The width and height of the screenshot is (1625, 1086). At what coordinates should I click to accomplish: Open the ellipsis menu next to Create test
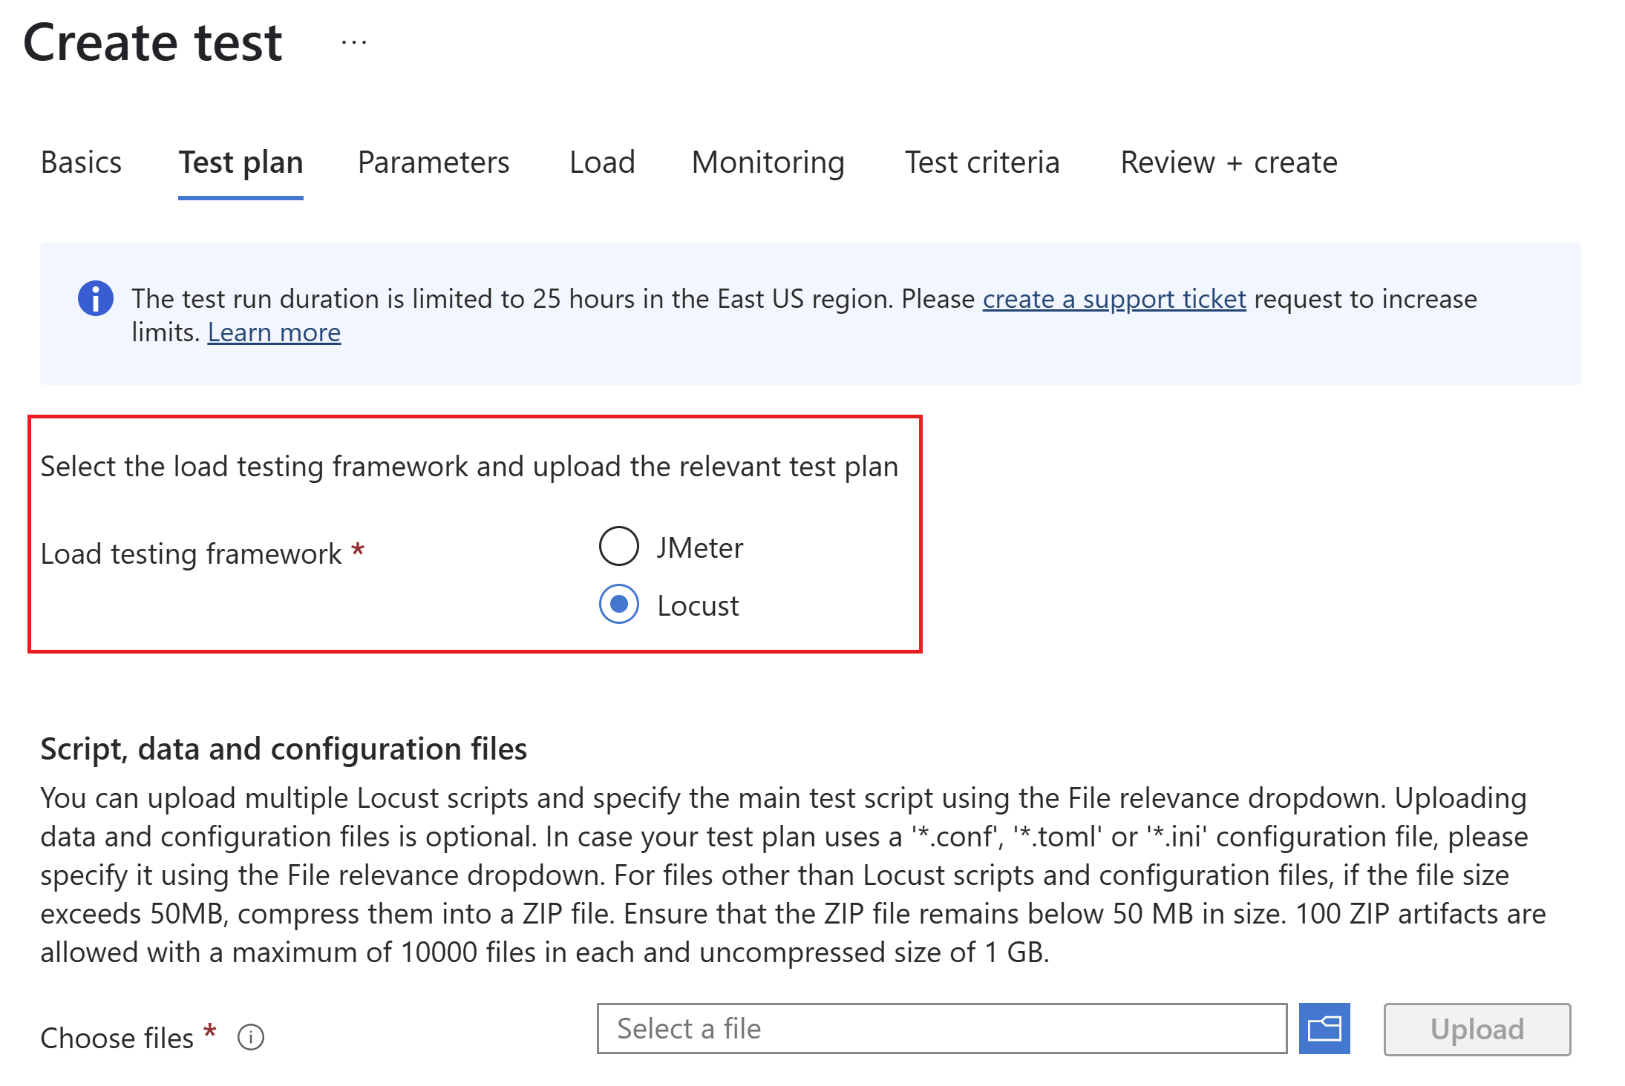point(354,42)
